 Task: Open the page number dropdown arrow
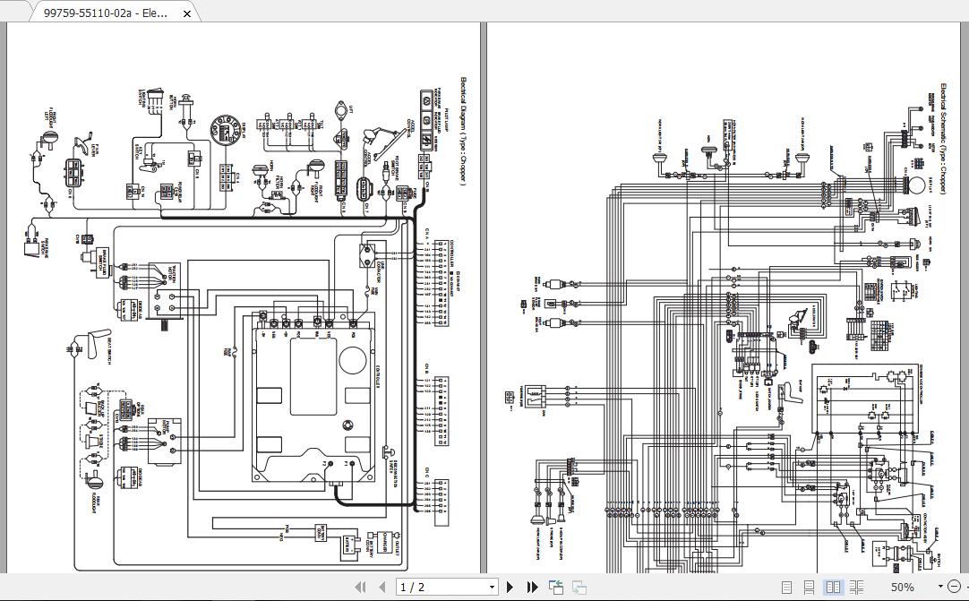[x=492, y=587]
